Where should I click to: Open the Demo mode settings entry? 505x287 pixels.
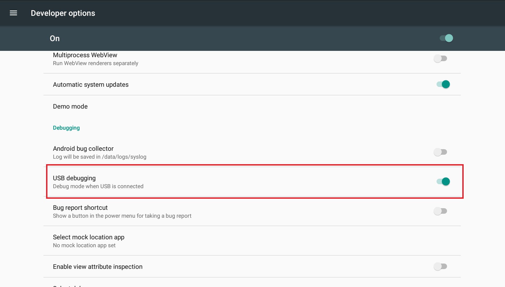[70, 106]
